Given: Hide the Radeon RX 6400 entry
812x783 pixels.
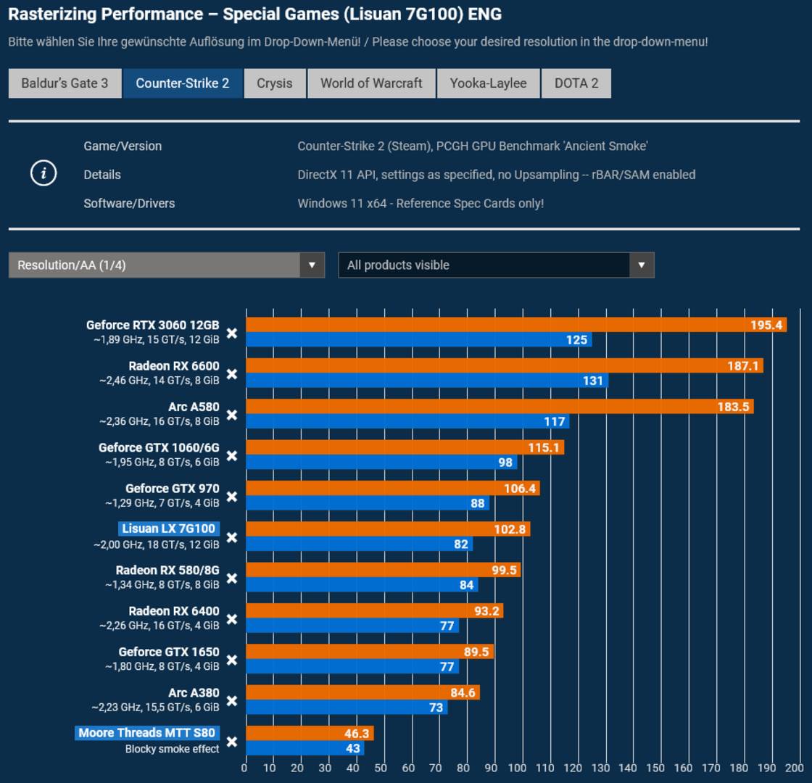Looking at the screenshot, I should (232, 619).
